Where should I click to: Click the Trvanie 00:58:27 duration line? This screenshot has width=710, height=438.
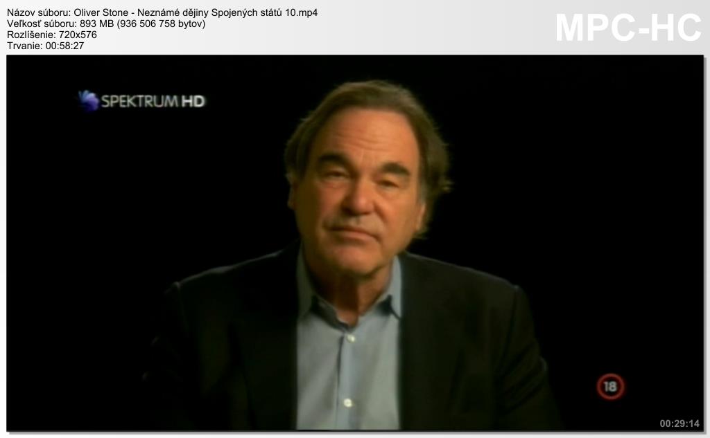click(x=45, y=46)
